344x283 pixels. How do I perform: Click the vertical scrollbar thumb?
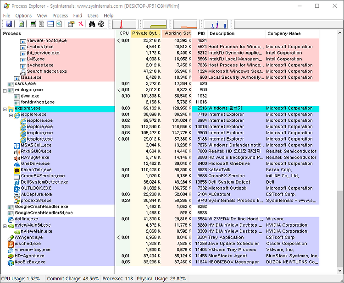tap(340, 229)
